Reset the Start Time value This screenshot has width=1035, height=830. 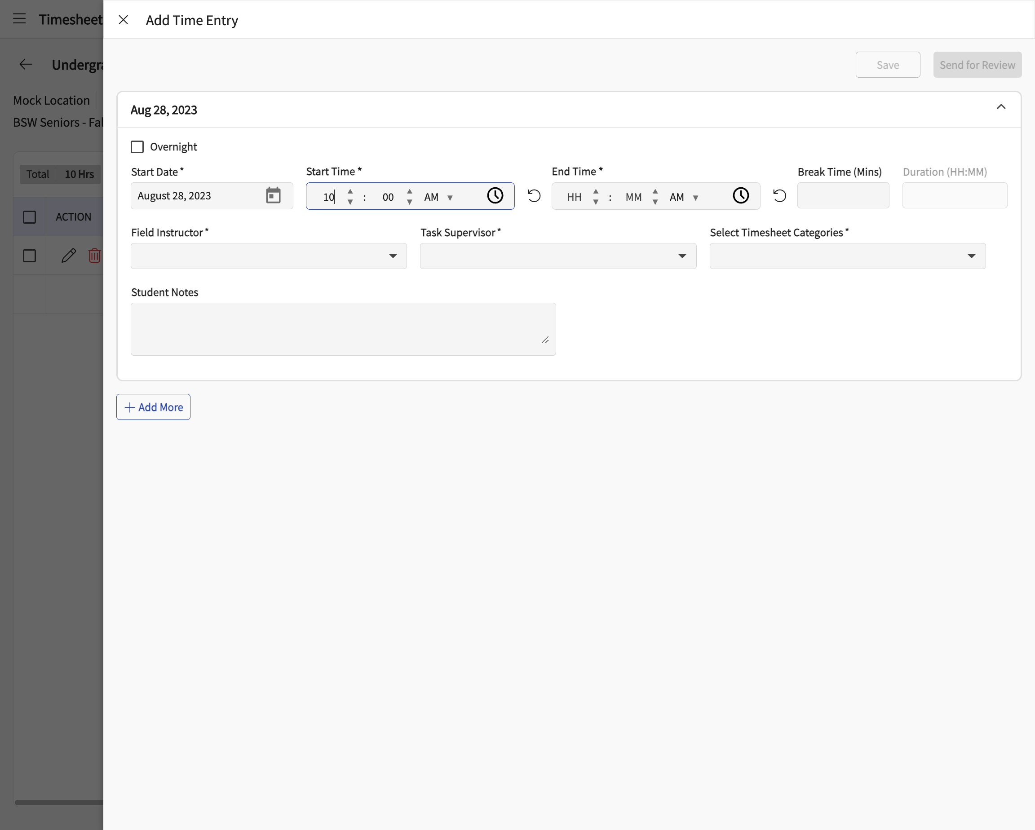[x=534, y=196]
